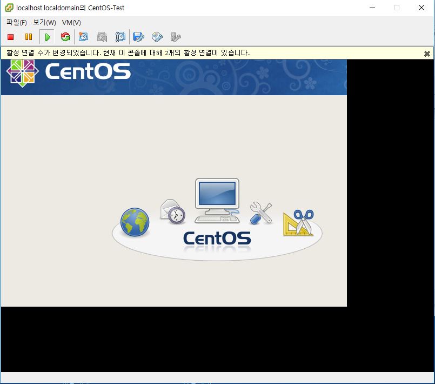Connect CD/DVD device to the VM
Screen dimensions: 435x384
tap(157, 37)
